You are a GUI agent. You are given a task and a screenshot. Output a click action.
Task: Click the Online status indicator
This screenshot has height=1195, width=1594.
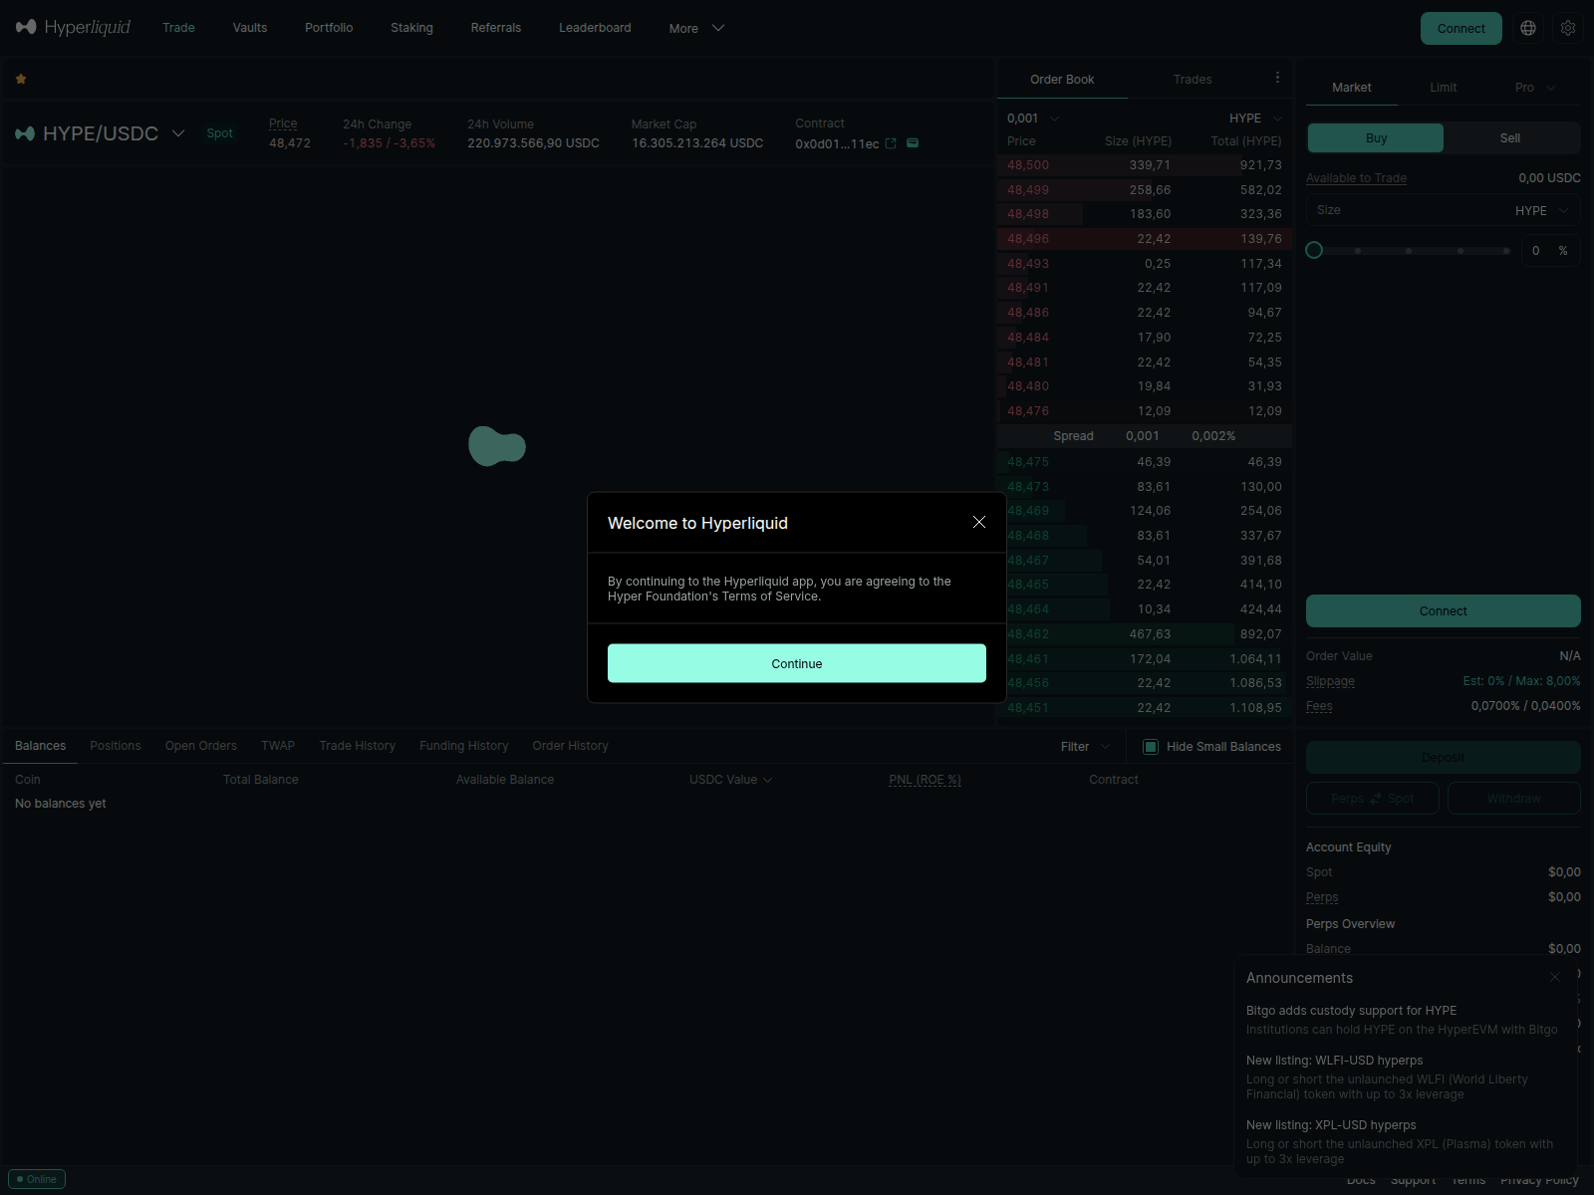coord(37,1179)
